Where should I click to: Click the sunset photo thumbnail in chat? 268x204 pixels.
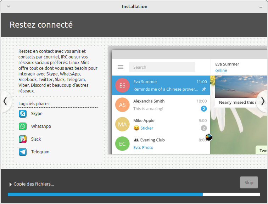[x=241, y=87]
